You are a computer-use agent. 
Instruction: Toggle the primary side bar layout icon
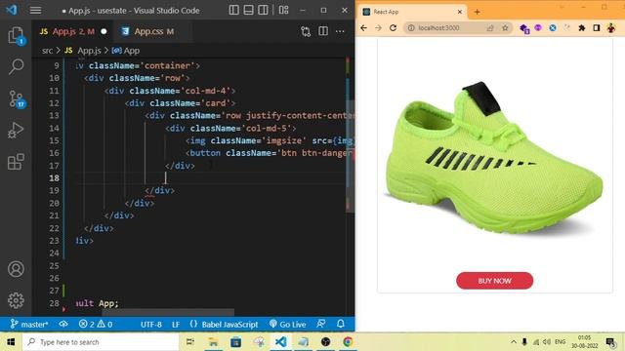(x=234, y=10)
